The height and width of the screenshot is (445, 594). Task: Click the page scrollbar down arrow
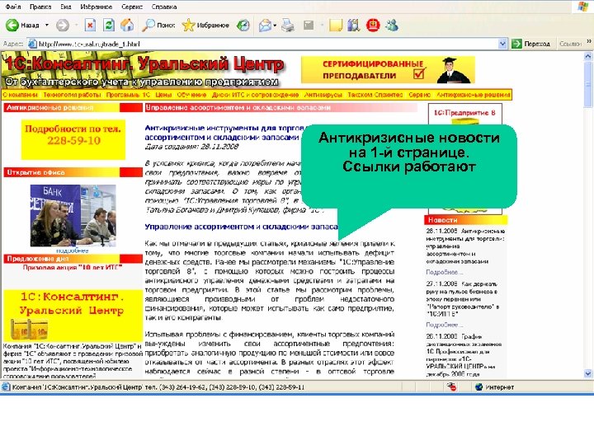pos(588,373)
